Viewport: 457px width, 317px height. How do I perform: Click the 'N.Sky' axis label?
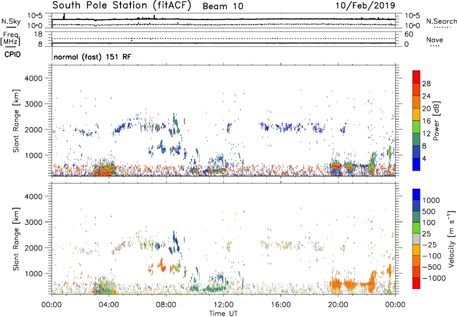pos(11,21)
